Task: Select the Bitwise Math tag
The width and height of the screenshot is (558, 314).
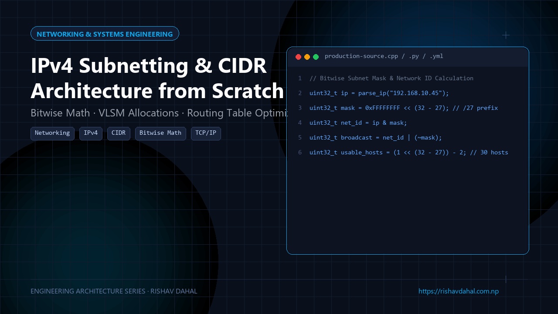Action: [160, 133]
